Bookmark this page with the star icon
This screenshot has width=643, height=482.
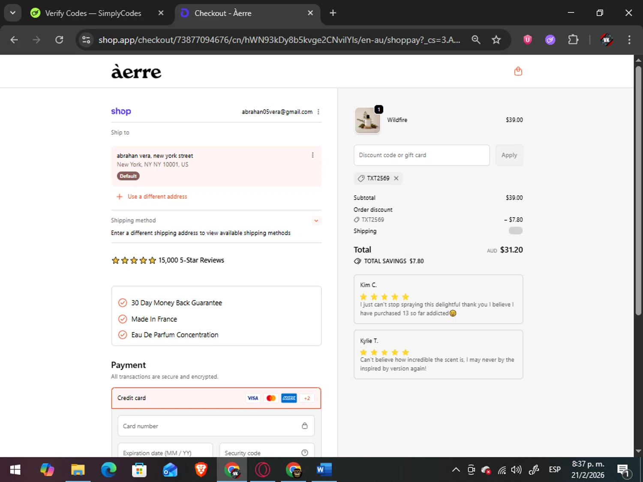click(x=496, y=40)
